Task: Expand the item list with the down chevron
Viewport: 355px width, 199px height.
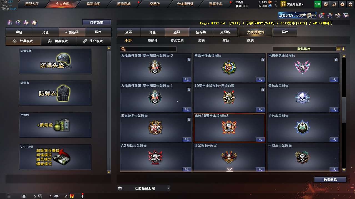Action: 230,169
